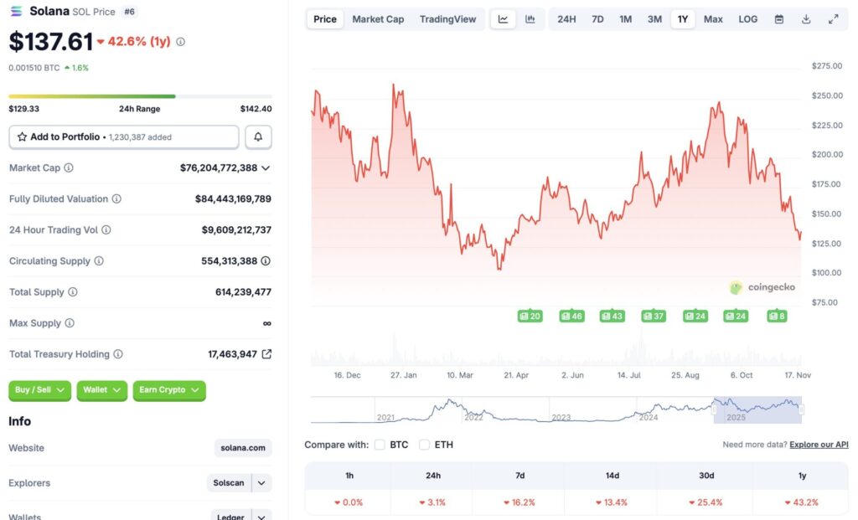The height and width of the screenshot is (520, 858).
Task: Expand the chart to fullscreen
Action: (x=832, y=18)
